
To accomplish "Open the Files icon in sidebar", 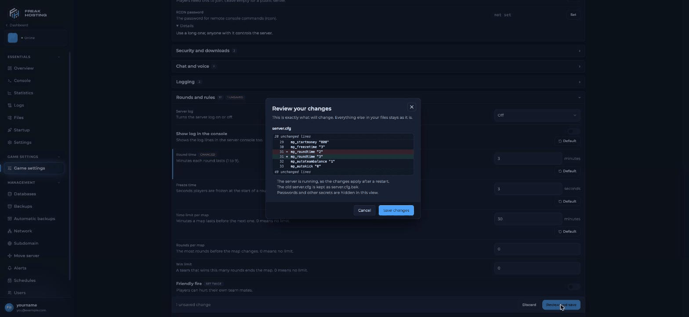I will pos(10,118).
